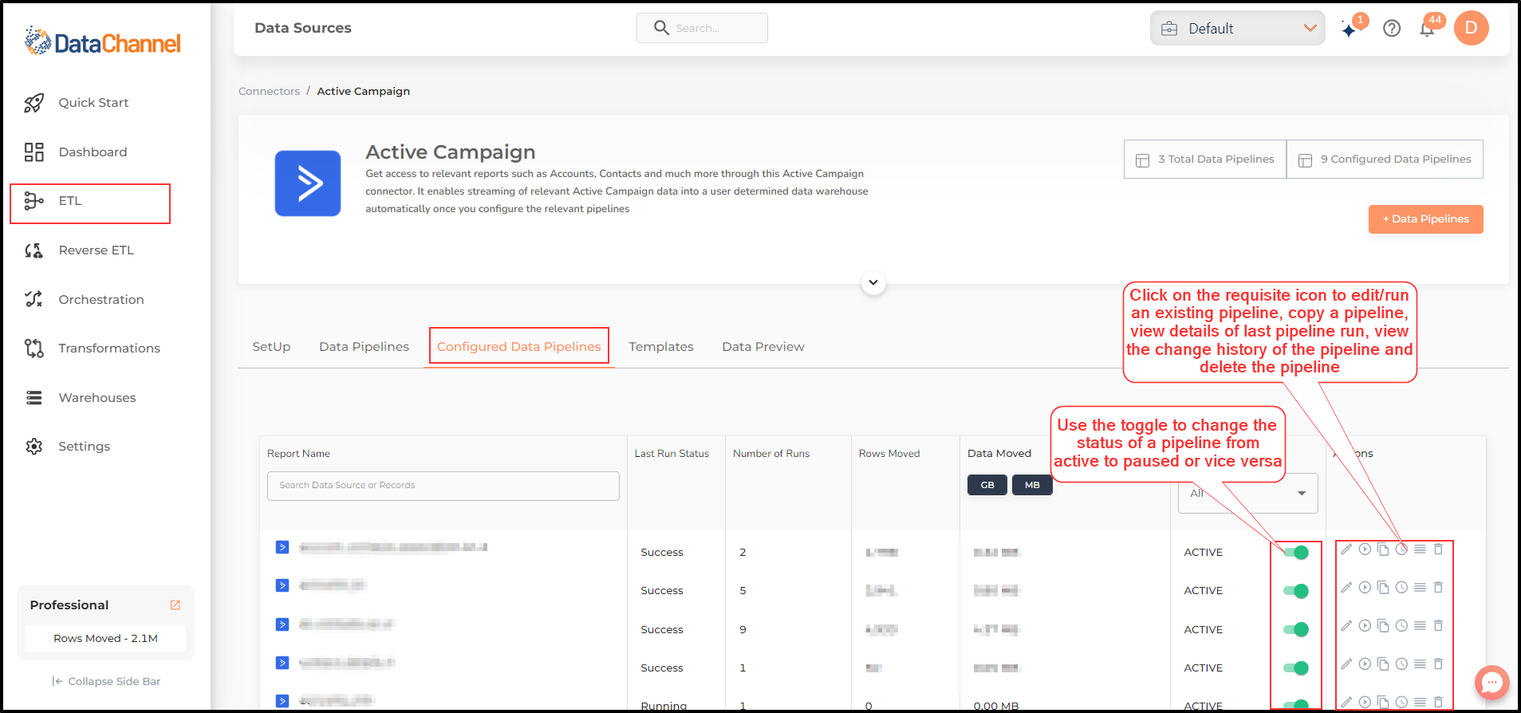Image resolution: width=1521 pixels, height=713 pixels.
Task: Open the Professional plan external link icon
Action: coord(175,605)
